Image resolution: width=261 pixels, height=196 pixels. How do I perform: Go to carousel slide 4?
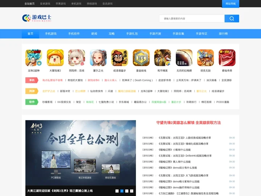(x=132, y=191)
